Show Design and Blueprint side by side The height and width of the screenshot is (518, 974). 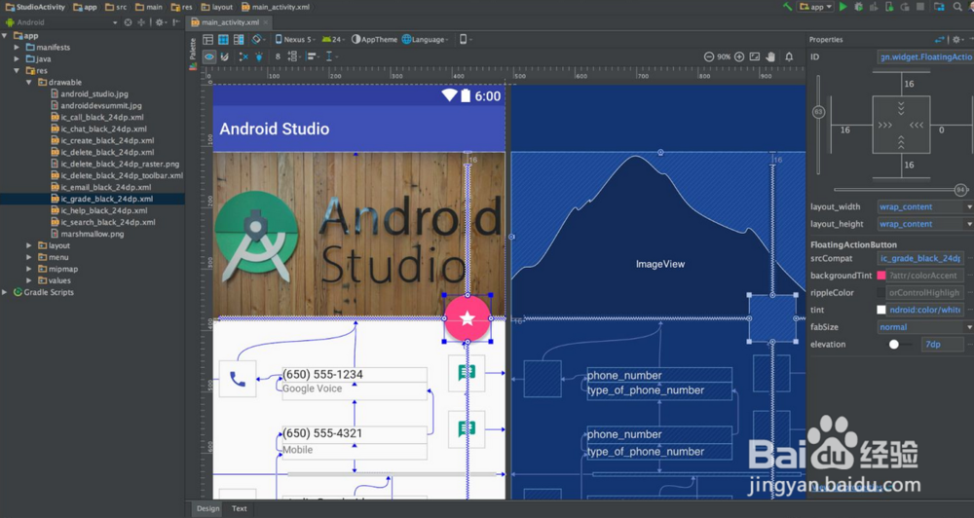pyautogui.click(x=239, y=40)
